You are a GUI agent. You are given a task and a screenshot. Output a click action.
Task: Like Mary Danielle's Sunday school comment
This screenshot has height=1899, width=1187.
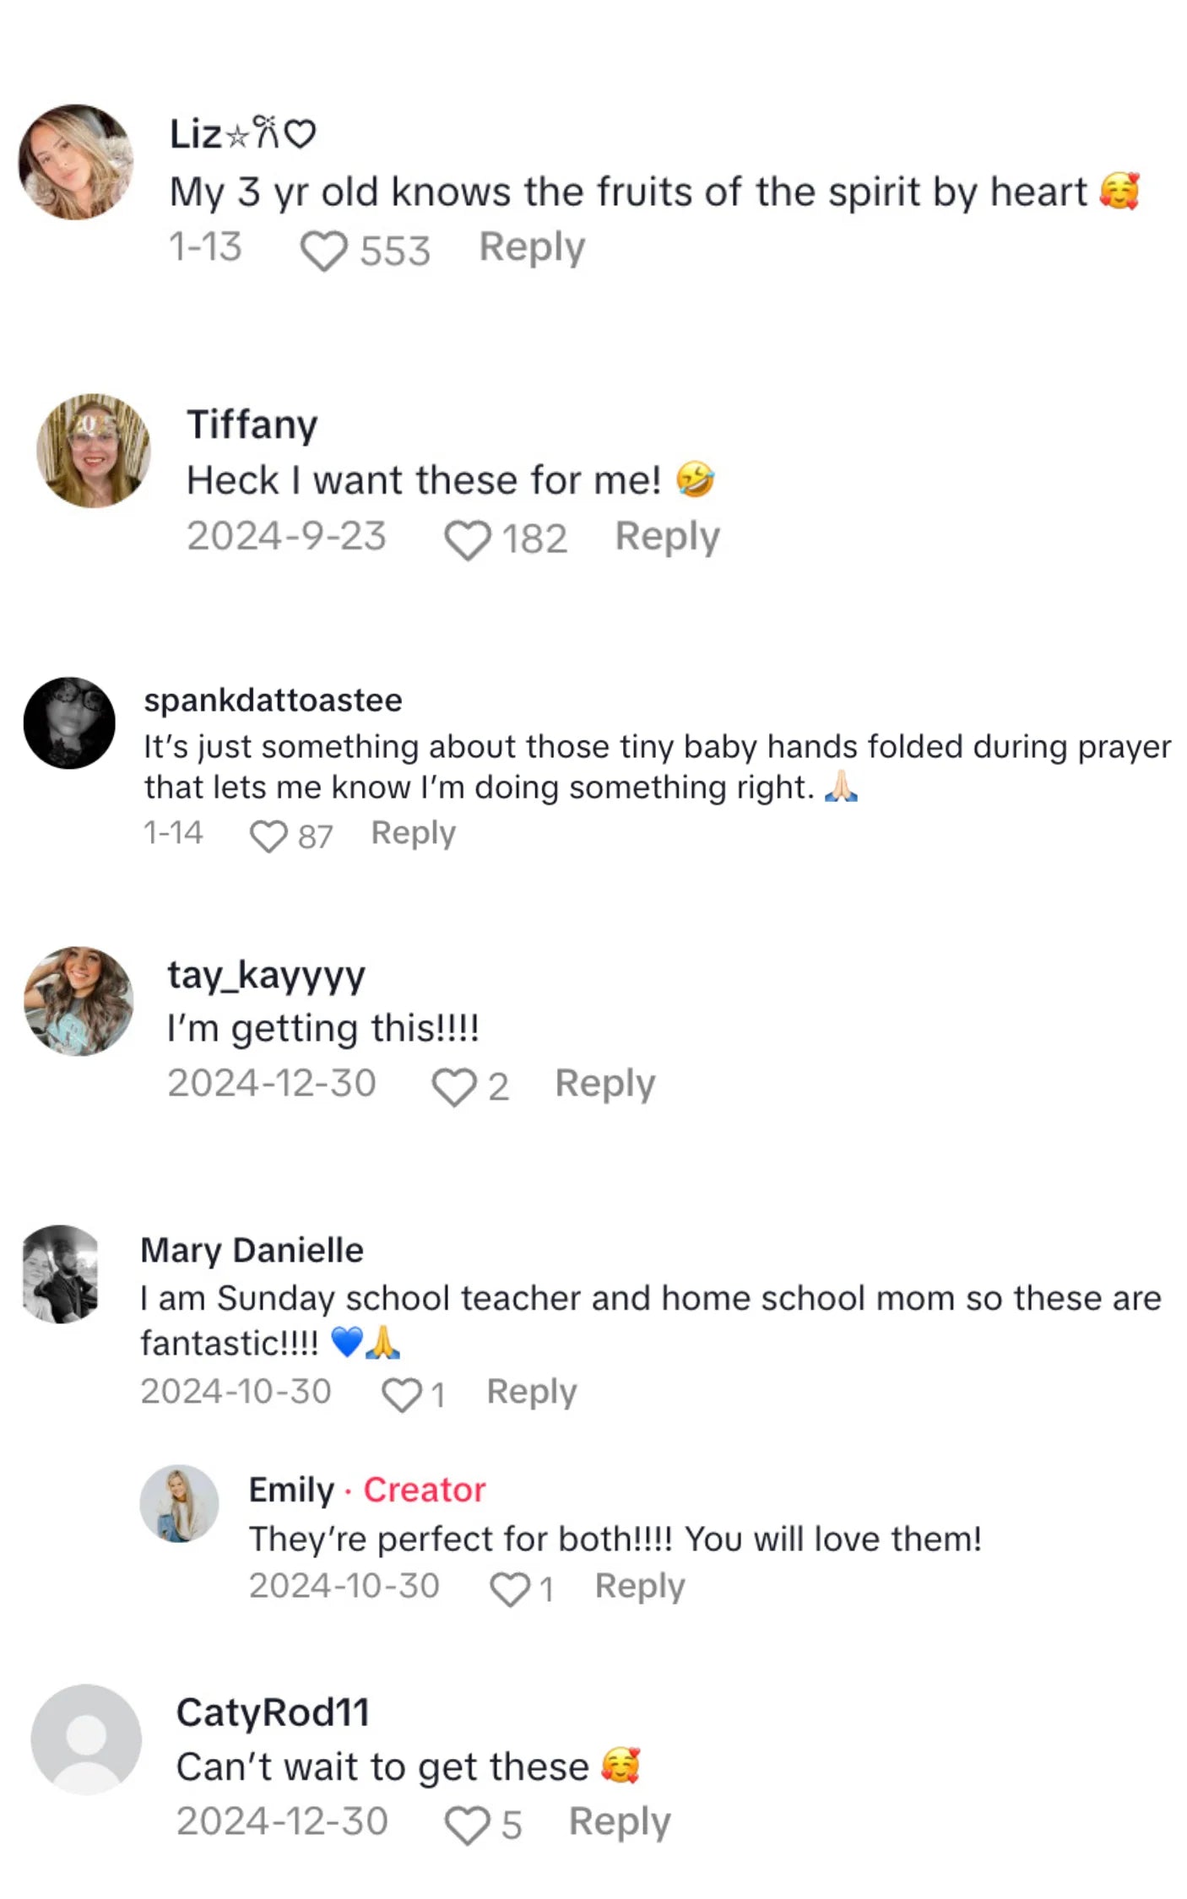point(401,1394)
